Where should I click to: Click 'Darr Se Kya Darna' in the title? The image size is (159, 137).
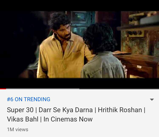[x=66, y=110]
